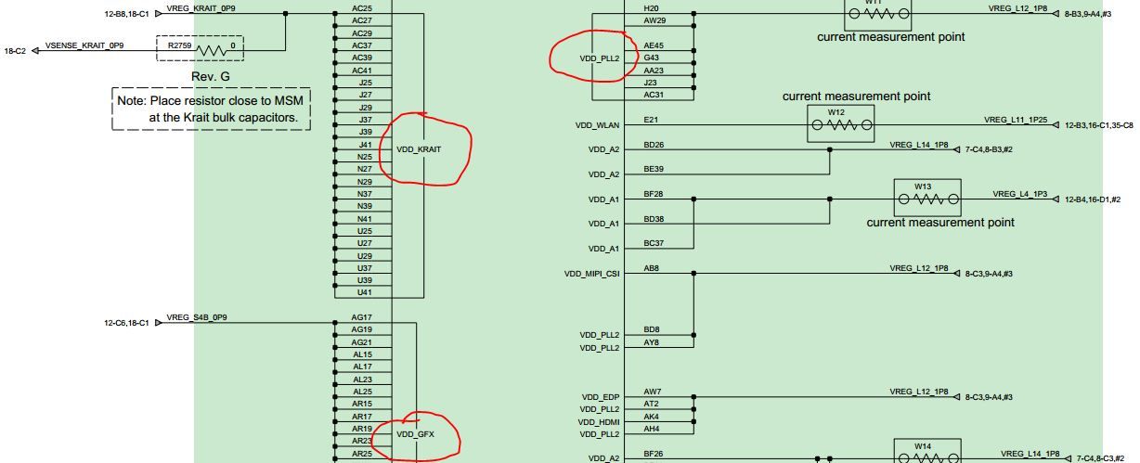Click pin BF28 label
This screenshot has height=463, width=1140.
[654, 194]
